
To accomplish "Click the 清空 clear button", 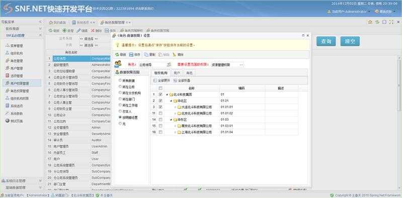I will (350, 41).
